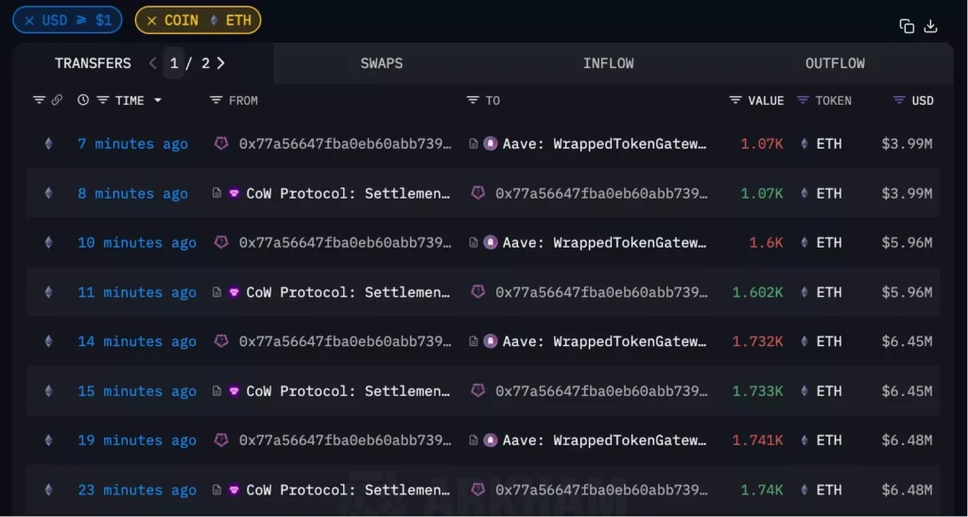Click the clock icon in TIME header
Image resolution: width=968 pixels, height=517 pixels.
point(83,100)
